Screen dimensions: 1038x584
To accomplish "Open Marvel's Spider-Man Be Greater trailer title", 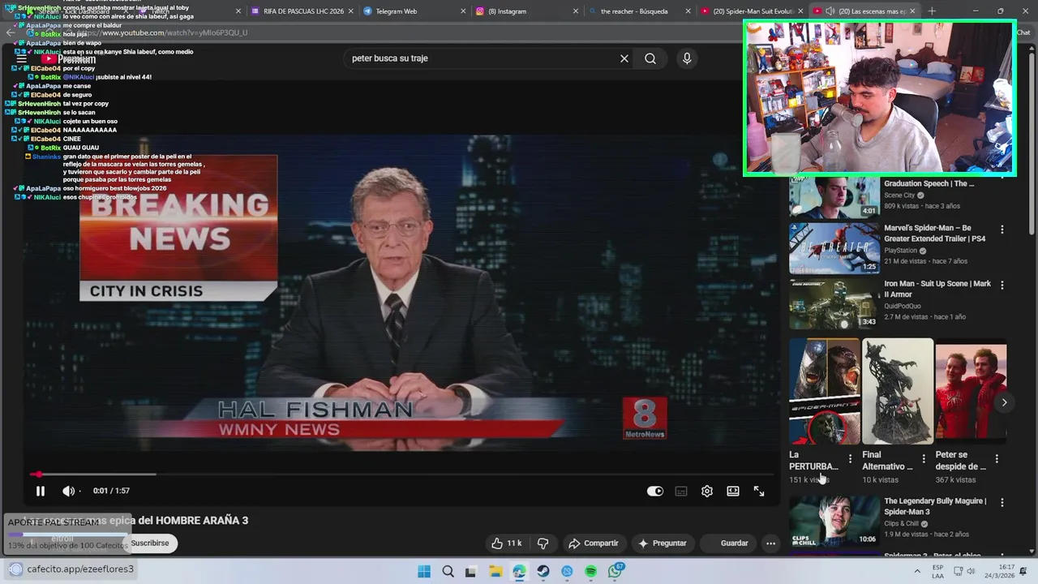I will (937, 234).
